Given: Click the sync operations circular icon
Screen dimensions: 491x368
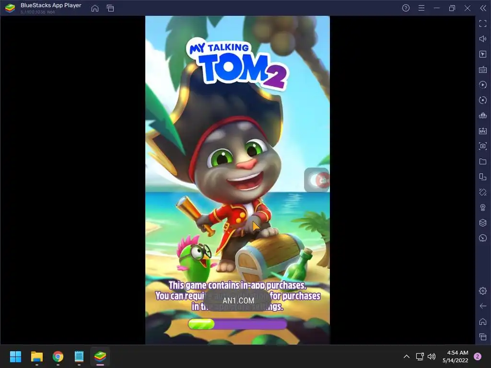Looking at the screenshot, I should pos(482,100).
